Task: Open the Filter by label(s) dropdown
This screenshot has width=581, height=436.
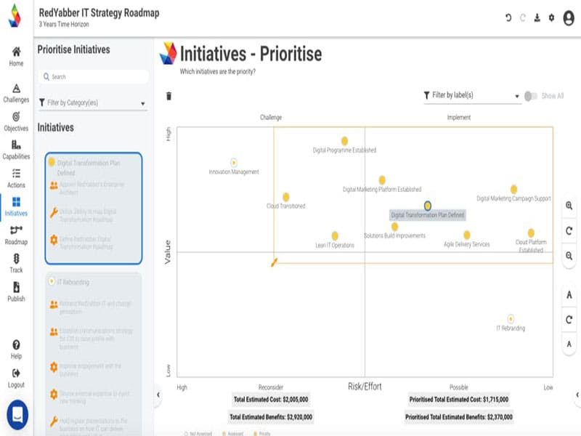Action: coord(472,95)
